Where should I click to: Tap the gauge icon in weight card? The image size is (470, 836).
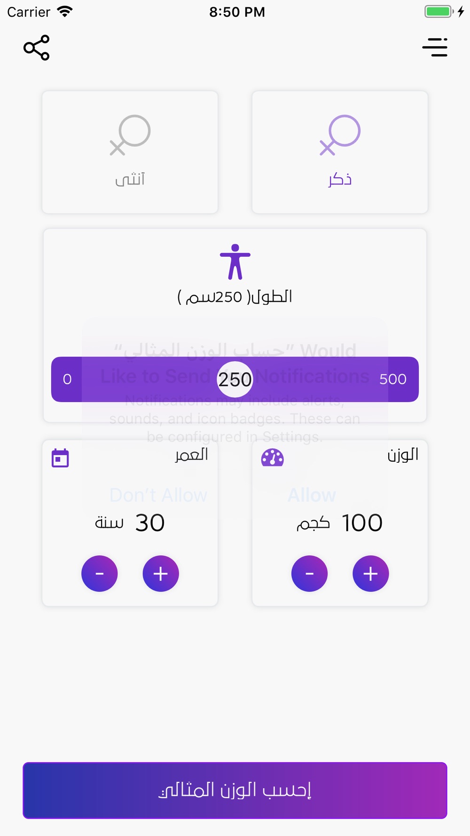tap(273, 458)
